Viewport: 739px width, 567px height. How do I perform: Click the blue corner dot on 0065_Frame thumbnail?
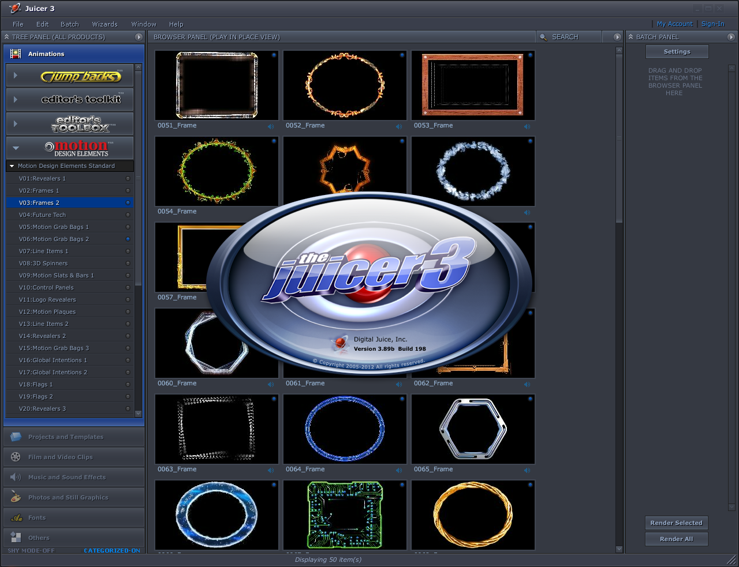coord(530,399)
